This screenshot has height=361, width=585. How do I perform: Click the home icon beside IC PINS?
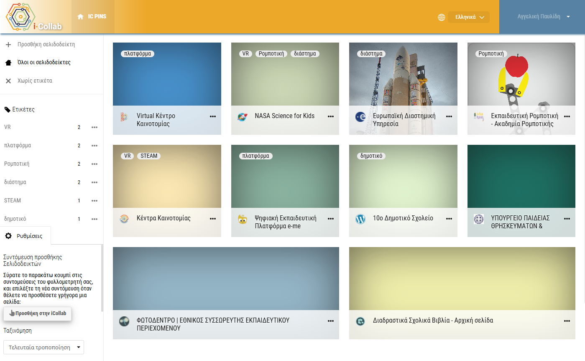click(81, 17)
